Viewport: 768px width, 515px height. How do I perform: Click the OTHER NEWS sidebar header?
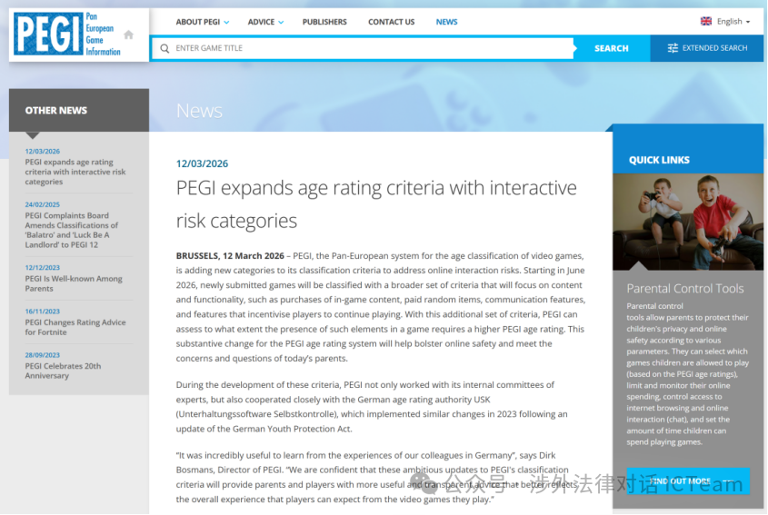pos(79,110)
